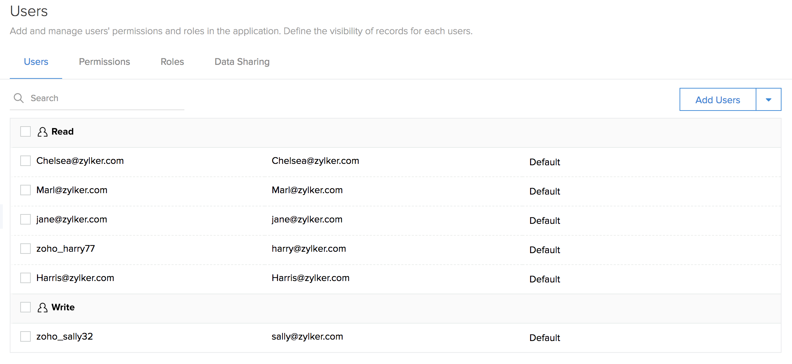Select all users in Read group
Screen dimensions: 792x364
25,131
